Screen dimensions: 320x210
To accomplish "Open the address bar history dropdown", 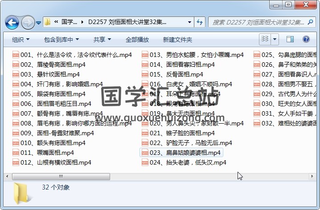I will pos(189,22).
